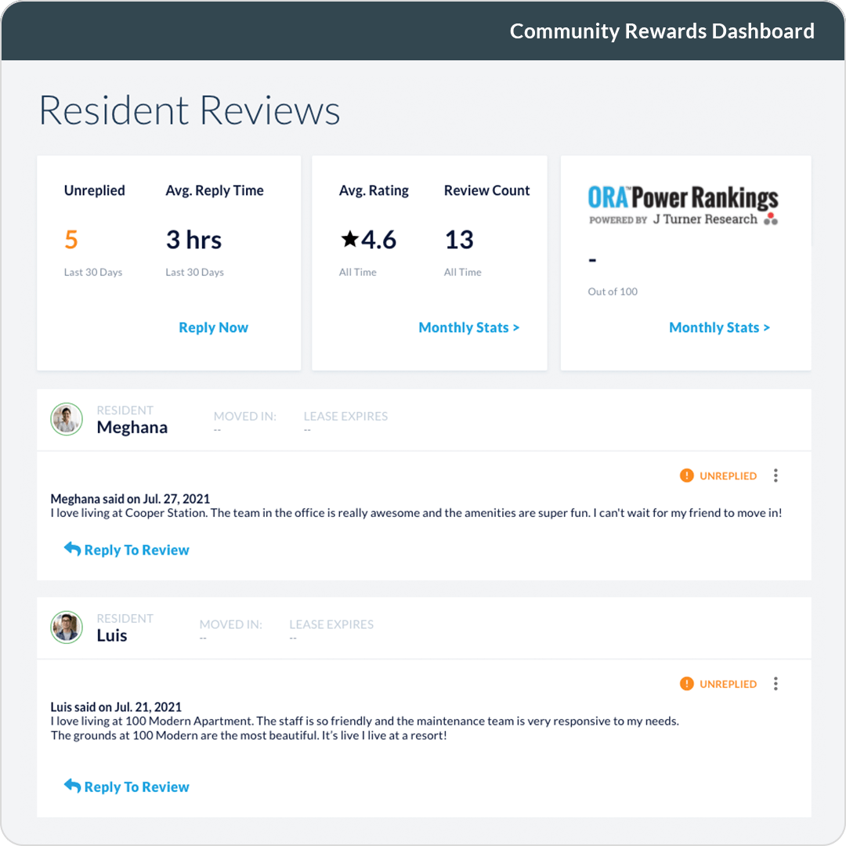
Task: Click the orange alert icon on Luis's UNREPLIED badge
Action: 686,684
